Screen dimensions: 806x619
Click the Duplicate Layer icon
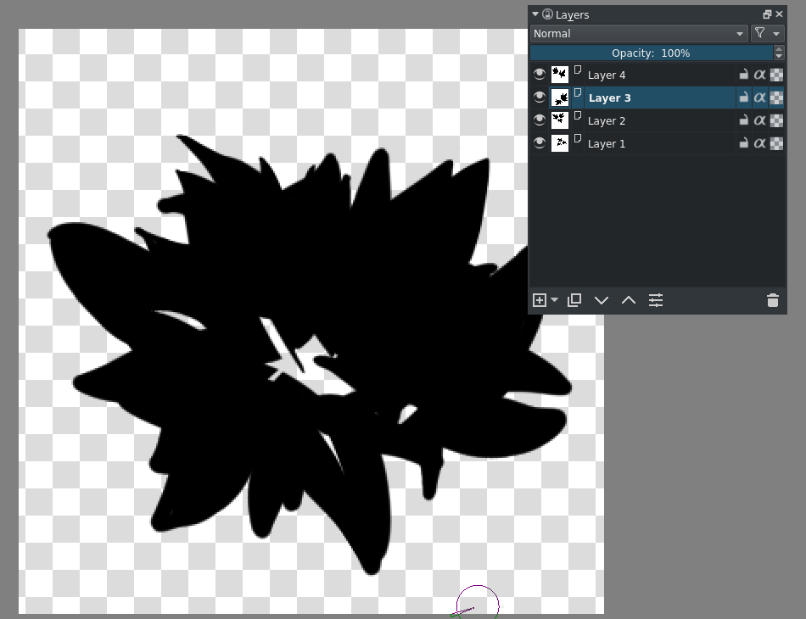pyautogui.click(x=574, y=300)
